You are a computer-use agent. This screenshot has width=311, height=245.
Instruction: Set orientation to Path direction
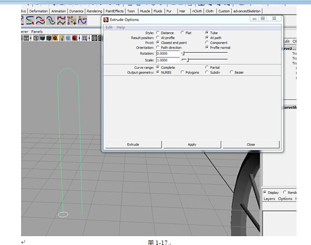pyautogui.click(x=158, y=47)
